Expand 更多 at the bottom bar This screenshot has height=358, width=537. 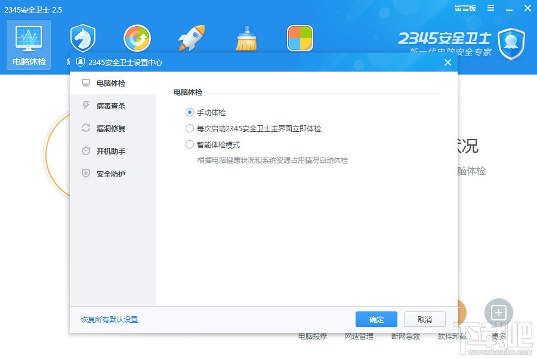pos(498,336)
